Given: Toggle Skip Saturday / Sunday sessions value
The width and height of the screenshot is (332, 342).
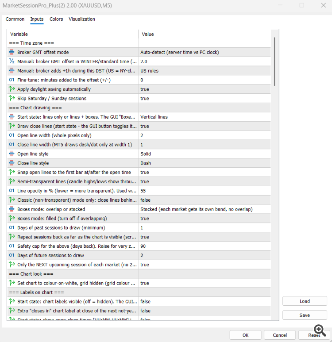Looking at the screenshot, I should click(205, 98).
